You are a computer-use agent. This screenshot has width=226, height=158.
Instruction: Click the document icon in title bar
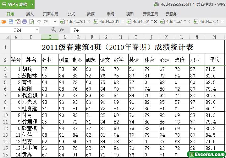[157, 4]
